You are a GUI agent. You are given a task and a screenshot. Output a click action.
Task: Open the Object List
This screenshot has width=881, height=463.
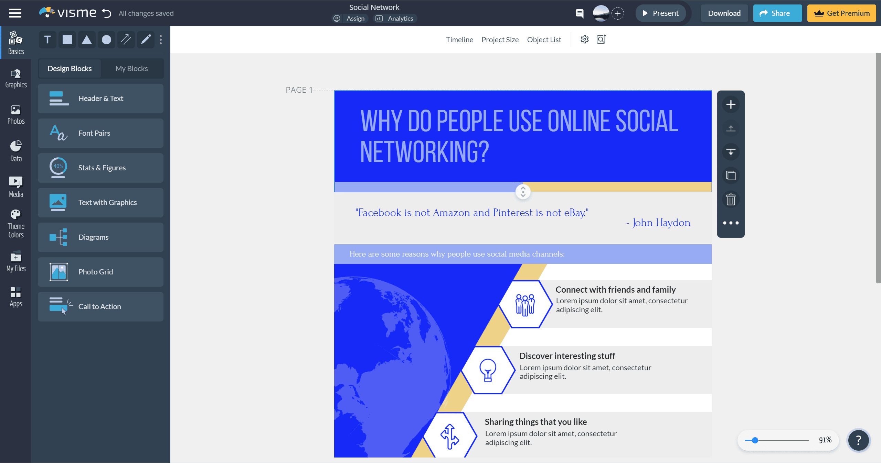[544, 39]
